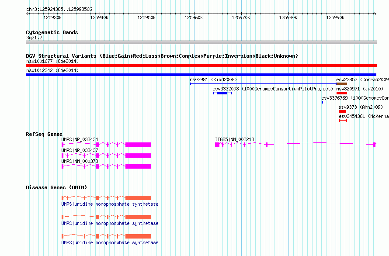The height and width of the screenshot is (256, 389).
Task: Click the RefSeq Genes track heading
Action: 44,134
